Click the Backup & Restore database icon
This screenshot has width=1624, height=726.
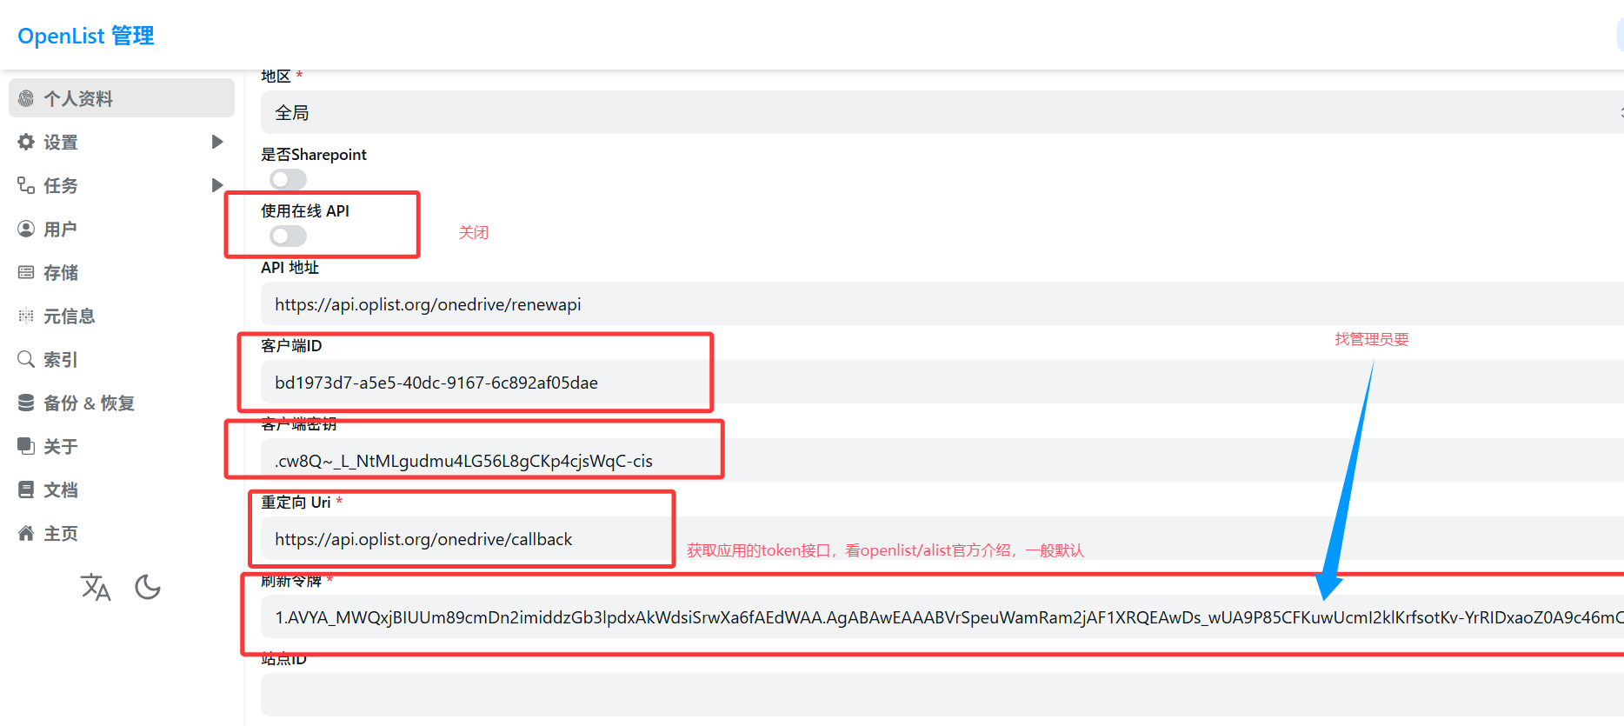point(26,403)
